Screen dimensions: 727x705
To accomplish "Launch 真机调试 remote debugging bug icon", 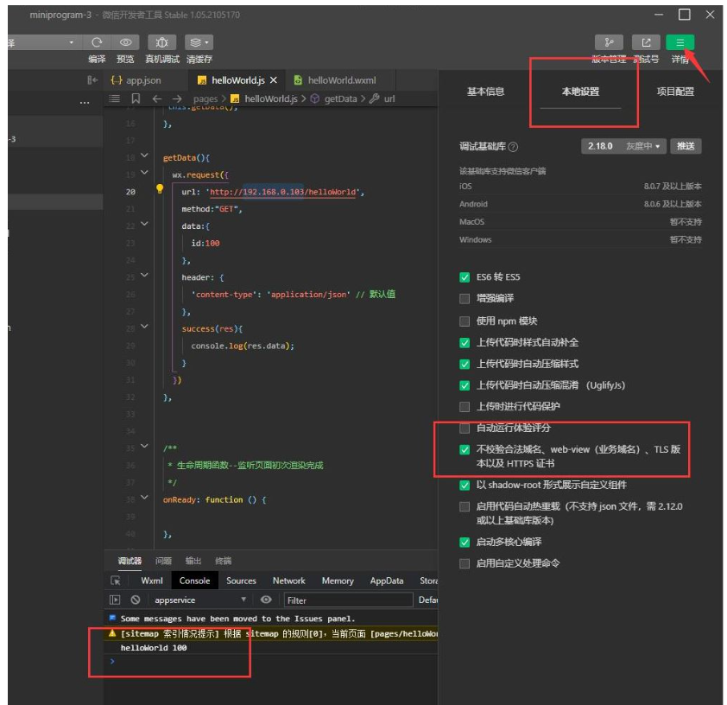I will tap(161, 41).
